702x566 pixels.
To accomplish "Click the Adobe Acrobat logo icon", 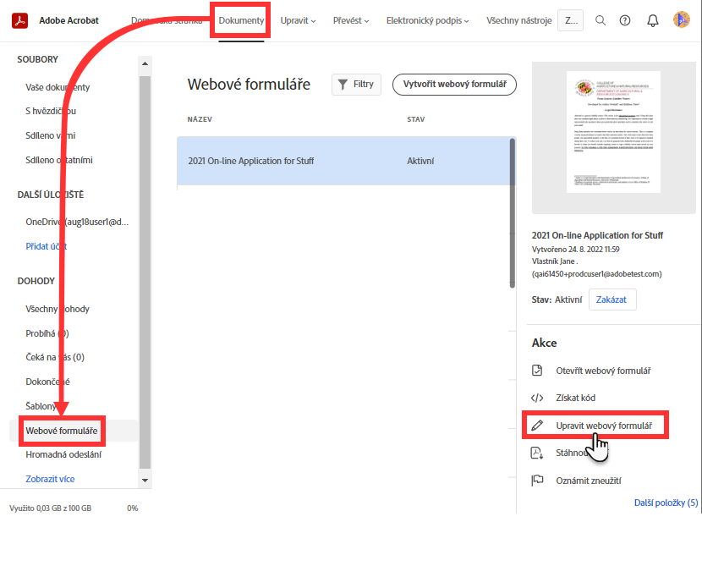I will pos(19,20).
